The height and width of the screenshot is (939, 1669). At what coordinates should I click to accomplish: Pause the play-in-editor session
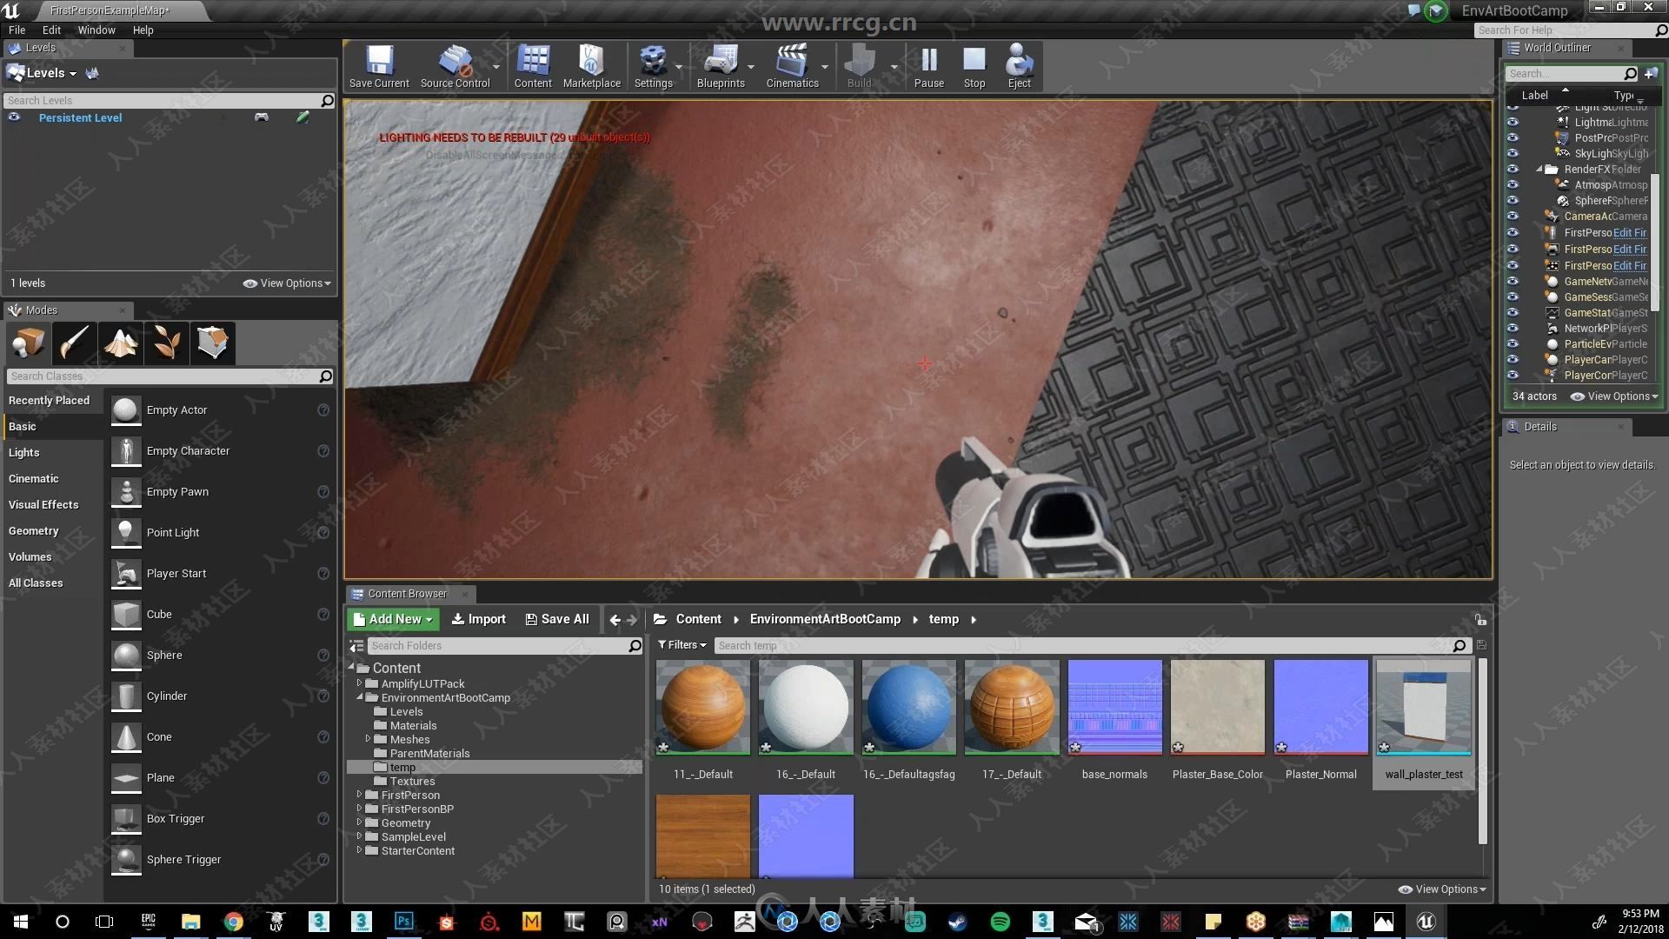[x=928, y=66]
